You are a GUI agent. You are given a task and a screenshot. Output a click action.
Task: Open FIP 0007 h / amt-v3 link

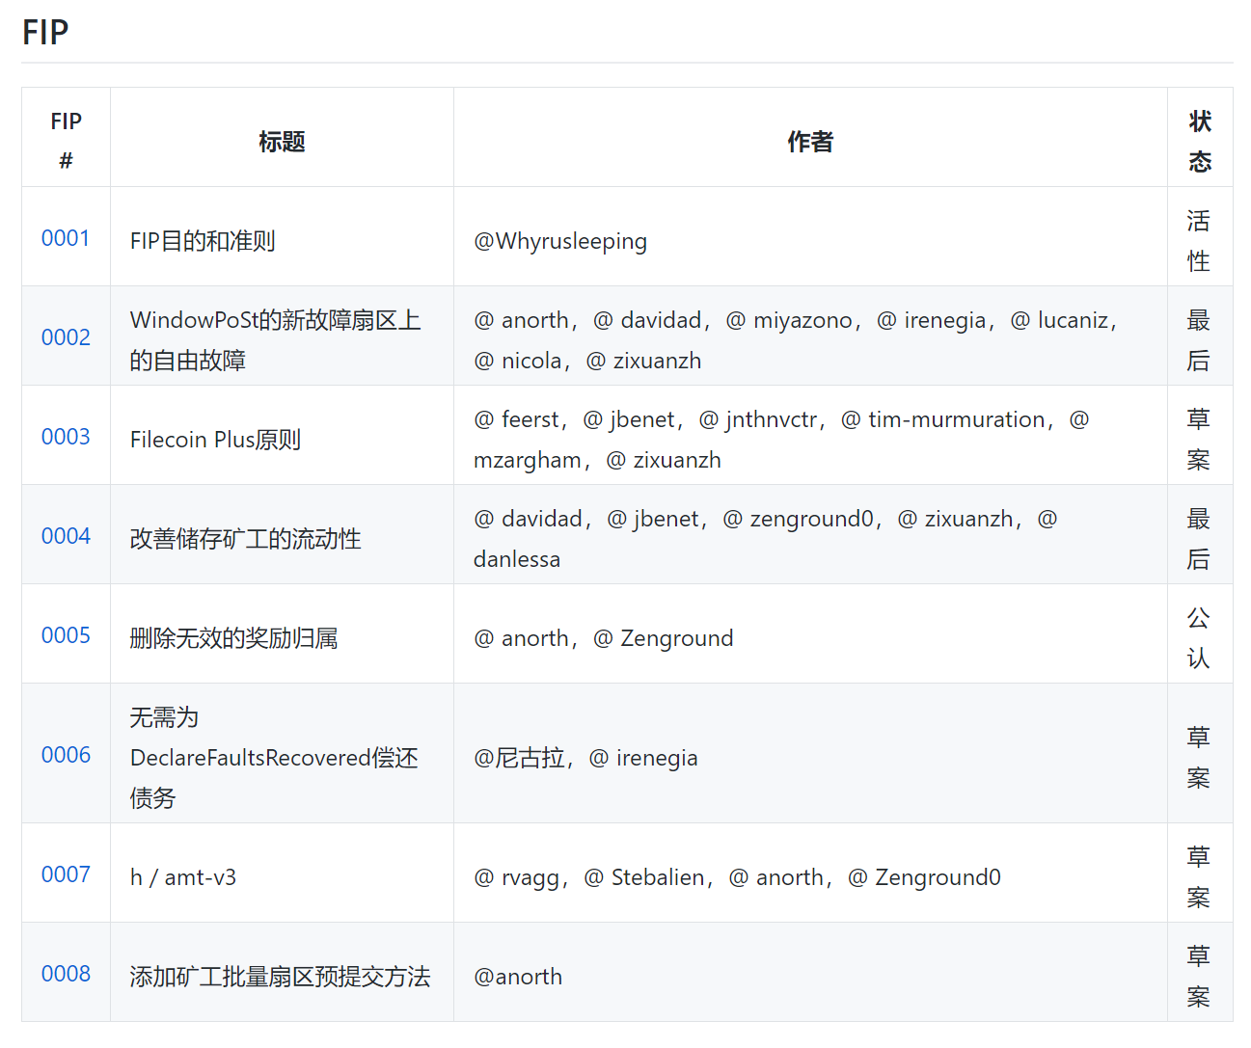click(x=65, y=874)
